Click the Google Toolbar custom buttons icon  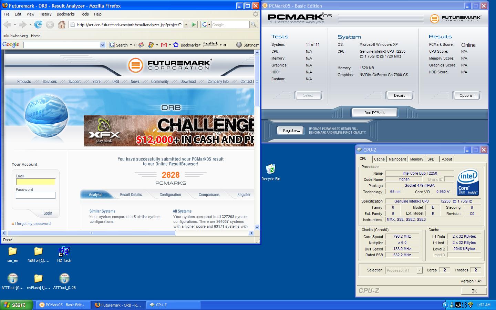(151, 45)
